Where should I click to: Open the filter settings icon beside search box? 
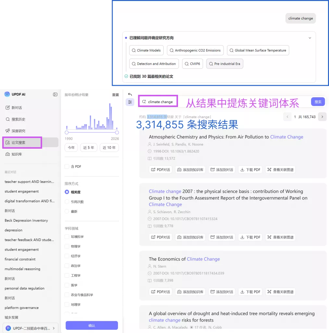tap(130, 102)
